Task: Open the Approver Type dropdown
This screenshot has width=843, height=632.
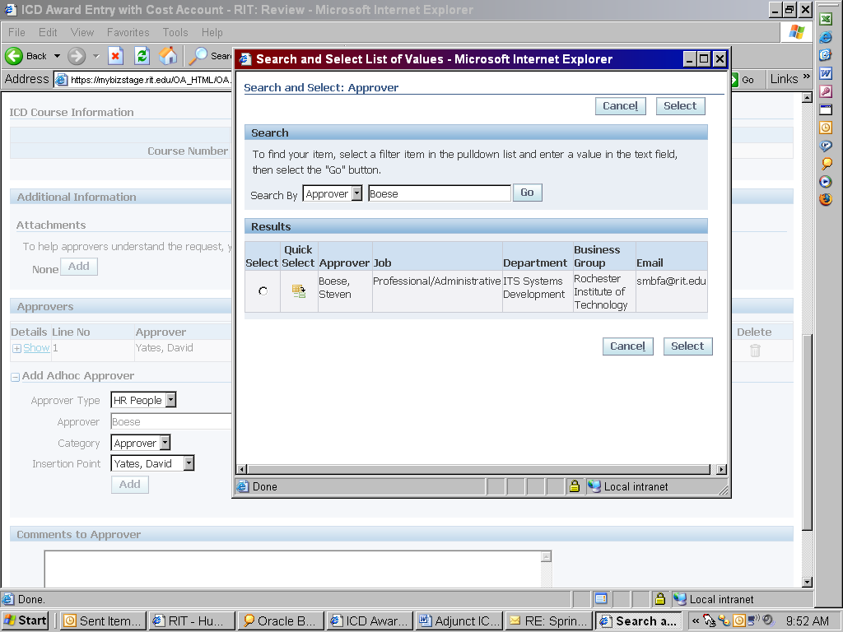Action: (x=170, y=400)
